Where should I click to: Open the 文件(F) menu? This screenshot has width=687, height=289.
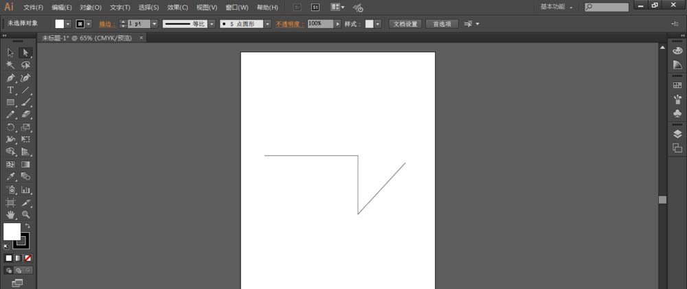pyautogui.click(x=33, y=8)
